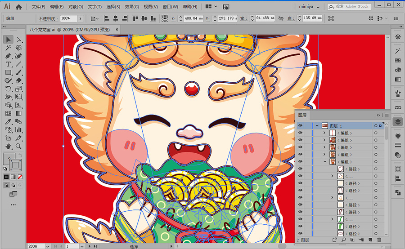405x249 pixels.
Task: Open Layers panel flyout menu
Action: pos(387,115)
